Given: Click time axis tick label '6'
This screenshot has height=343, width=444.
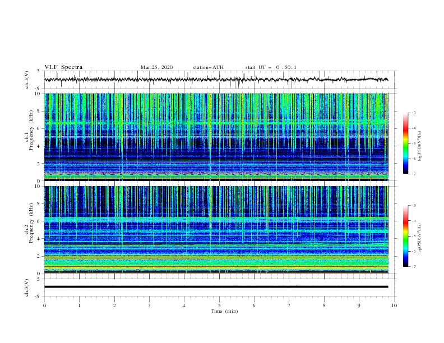Looking at the screenshot, I should pos(254,305).
